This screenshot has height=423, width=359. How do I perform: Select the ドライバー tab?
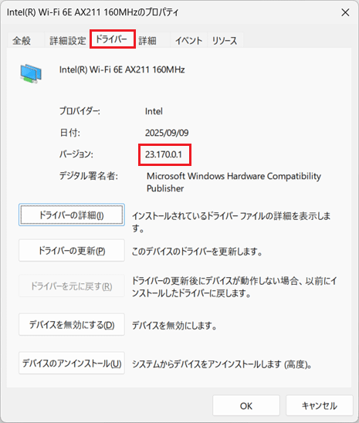tap(113, 39)
